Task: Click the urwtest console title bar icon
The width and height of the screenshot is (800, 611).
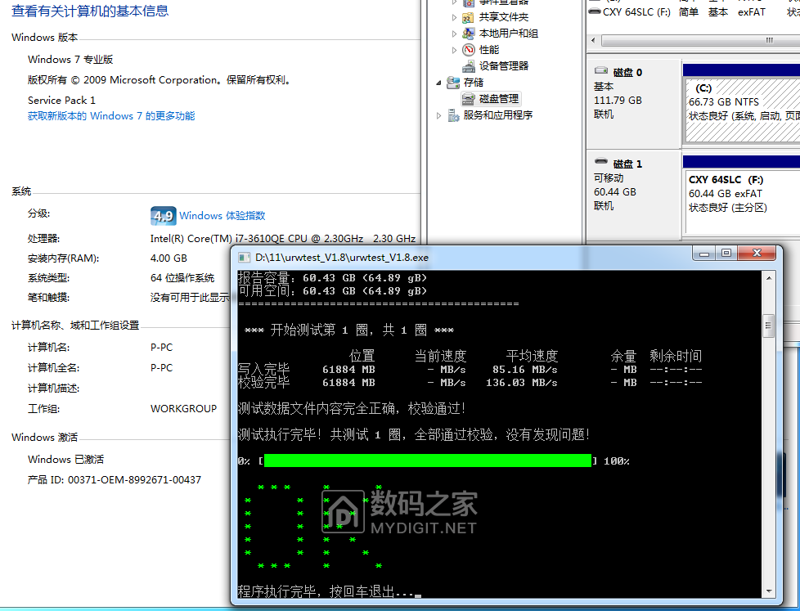Action: pos(245,258)
